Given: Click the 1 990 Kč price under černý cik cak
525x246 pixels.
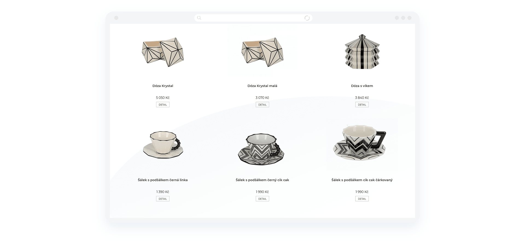Looking at the screenshot, I should point(262,192).
